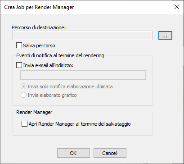This screenshot has height=164, width=184.
Task: Click the Invia elaborato grafico label text
Action: coord(52,95)
